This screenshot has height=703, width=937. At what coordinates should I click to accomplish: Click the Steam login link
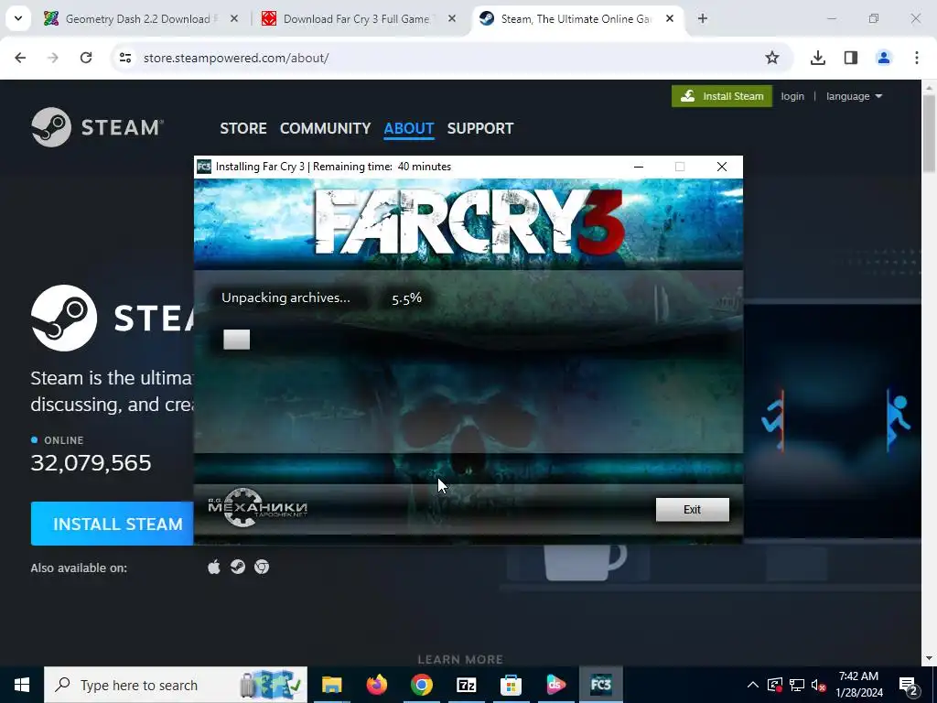(792, 96)
